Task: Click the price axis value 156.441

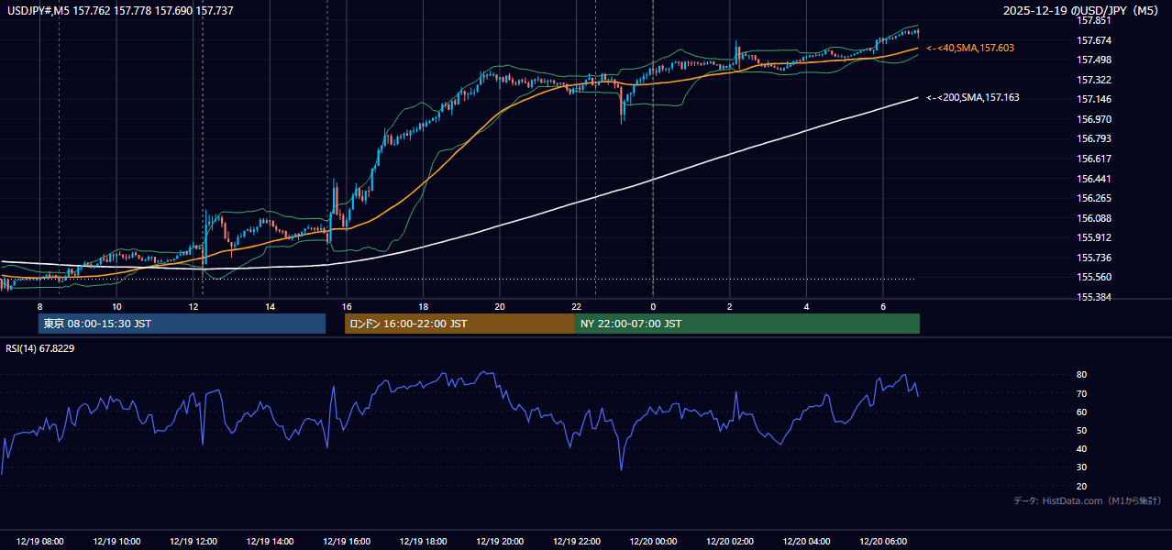Action: pos(1094,179)
